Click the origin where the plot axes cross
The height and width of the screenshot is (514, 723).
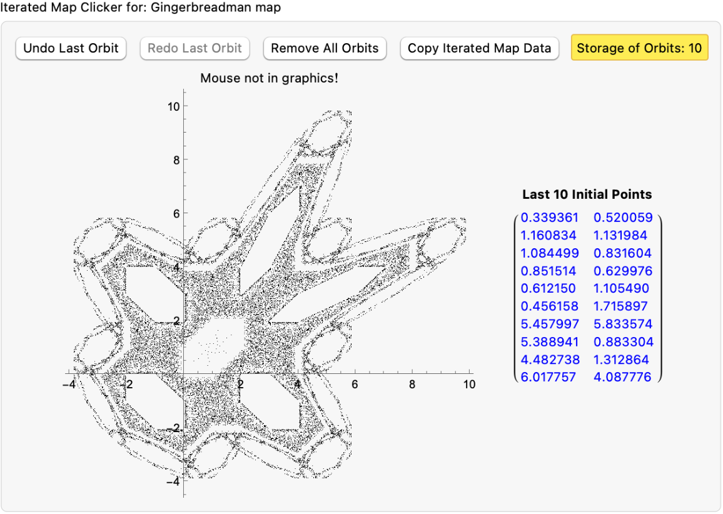[x=183, y=374]
